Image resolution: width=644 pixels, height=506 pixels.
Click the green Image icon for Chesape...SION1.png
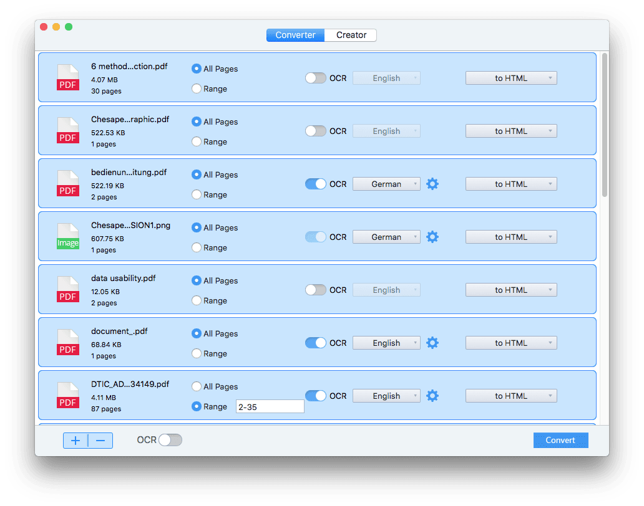click(67, 236)
